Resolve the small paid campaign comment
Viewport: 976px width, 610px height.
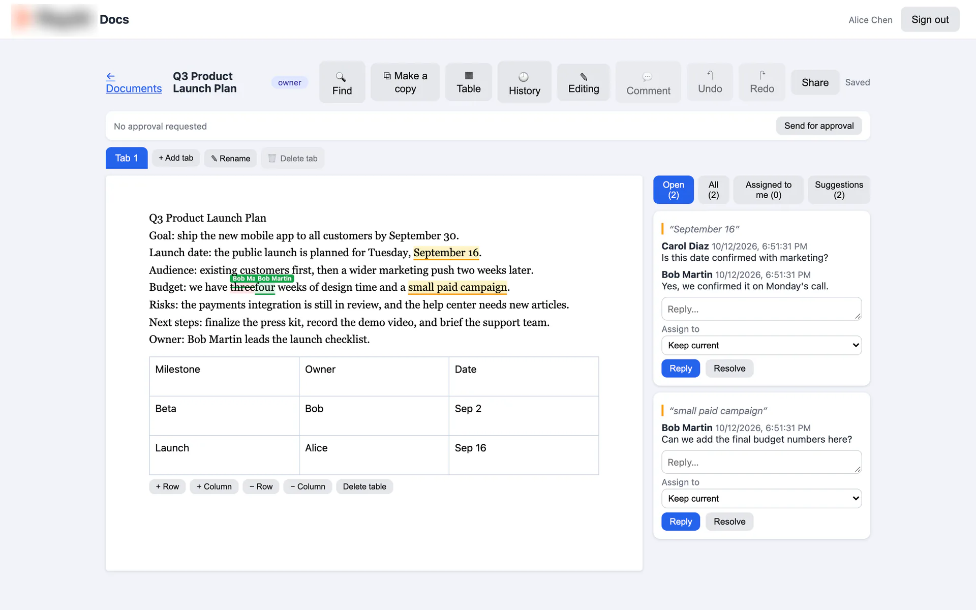click(x=729, y=522)
